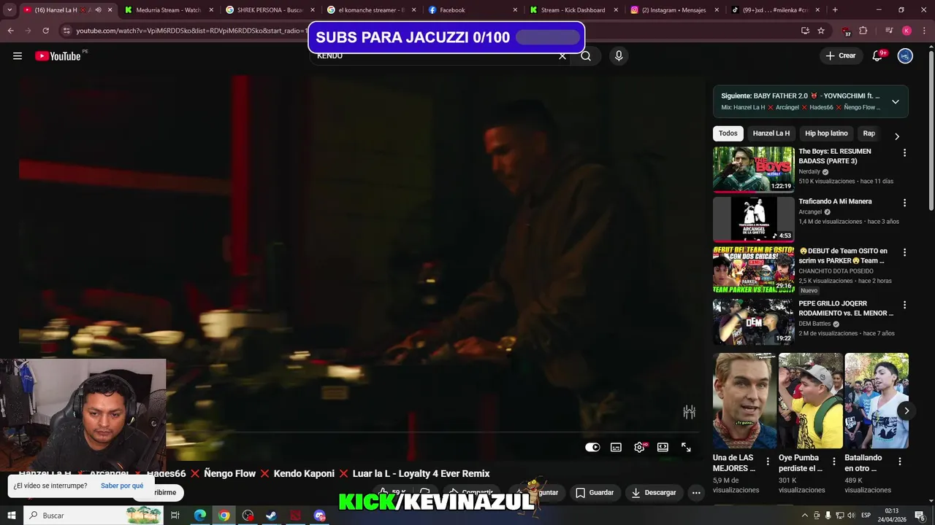Open the Chrome extensions puzzle icon
Screen dimensions: 935x525
click(x=863, y=31)
